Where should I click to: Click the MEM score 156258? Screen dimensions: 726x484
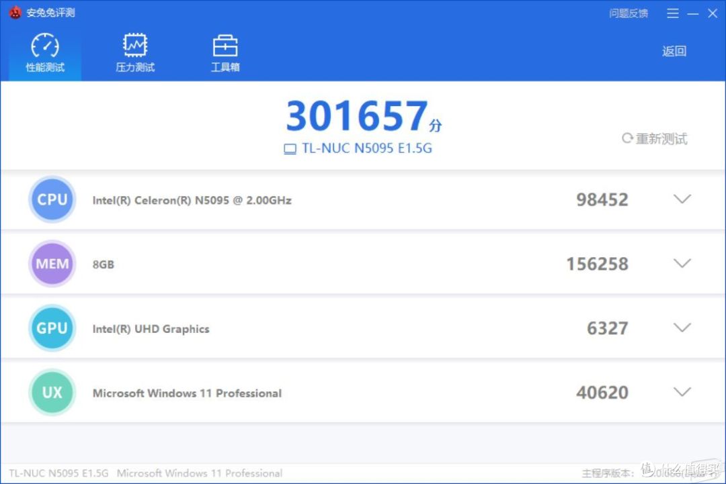pos(598,264)
